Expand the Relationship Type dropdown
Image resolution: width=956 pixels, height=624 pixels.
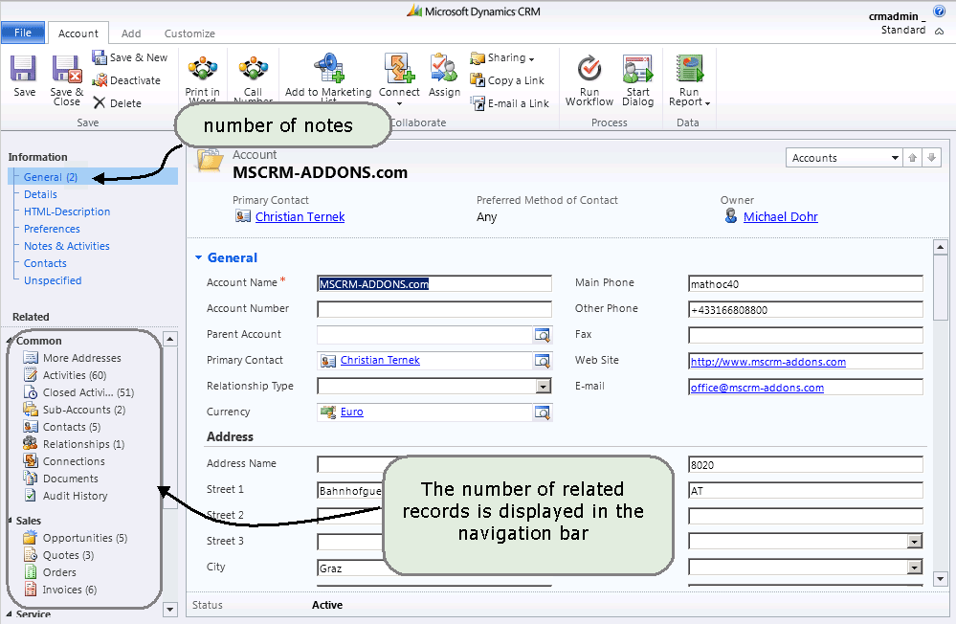543,387
